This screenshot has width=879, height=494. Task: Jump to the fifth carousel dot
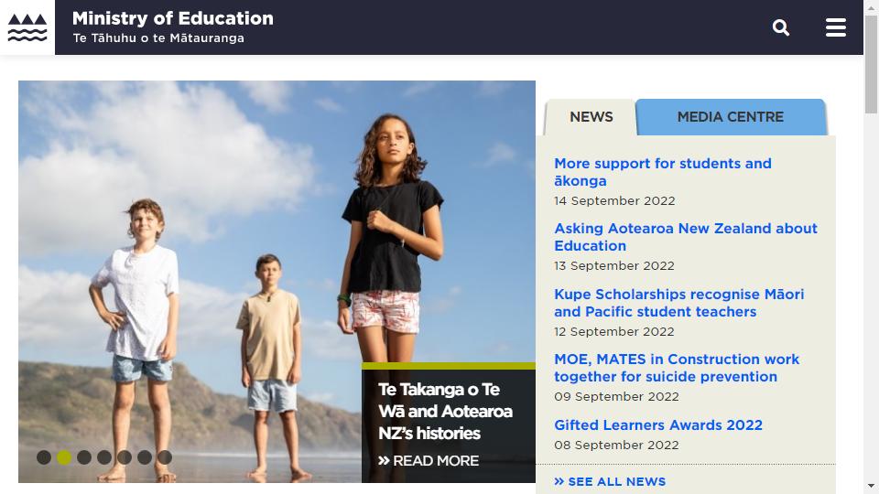[x=125, y=457]
